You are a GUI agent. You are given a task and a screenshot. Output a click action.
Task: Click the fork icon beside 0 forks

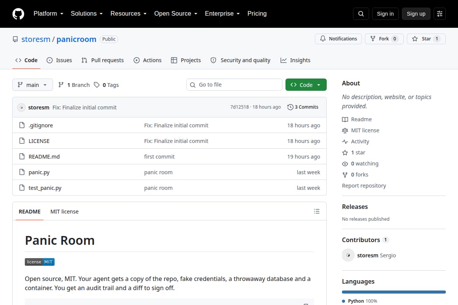[x=345, y=175]
